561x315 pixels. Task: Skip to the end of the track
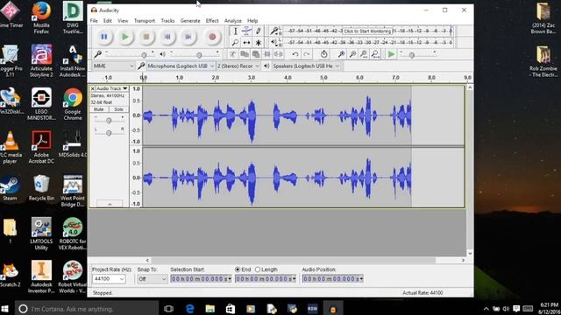pyautogui.click(x=188, y=37)
